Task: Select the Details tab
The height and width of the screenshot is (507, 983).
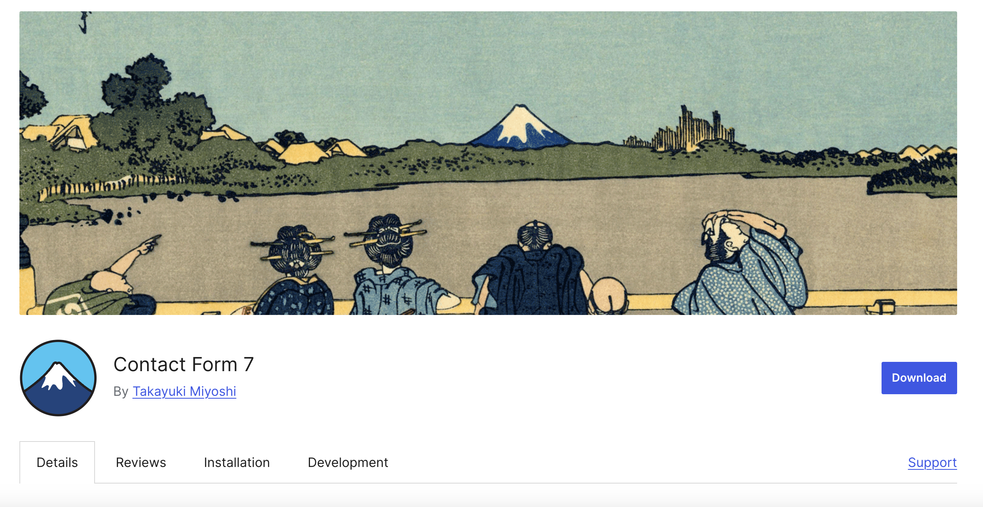Action: pyautogui.click(x=57, y=463)
